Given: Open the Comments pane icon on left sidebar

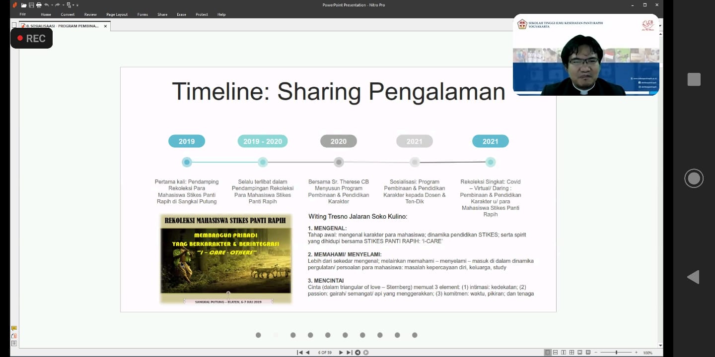Looking at the screenshot, I should pos(14,328).
